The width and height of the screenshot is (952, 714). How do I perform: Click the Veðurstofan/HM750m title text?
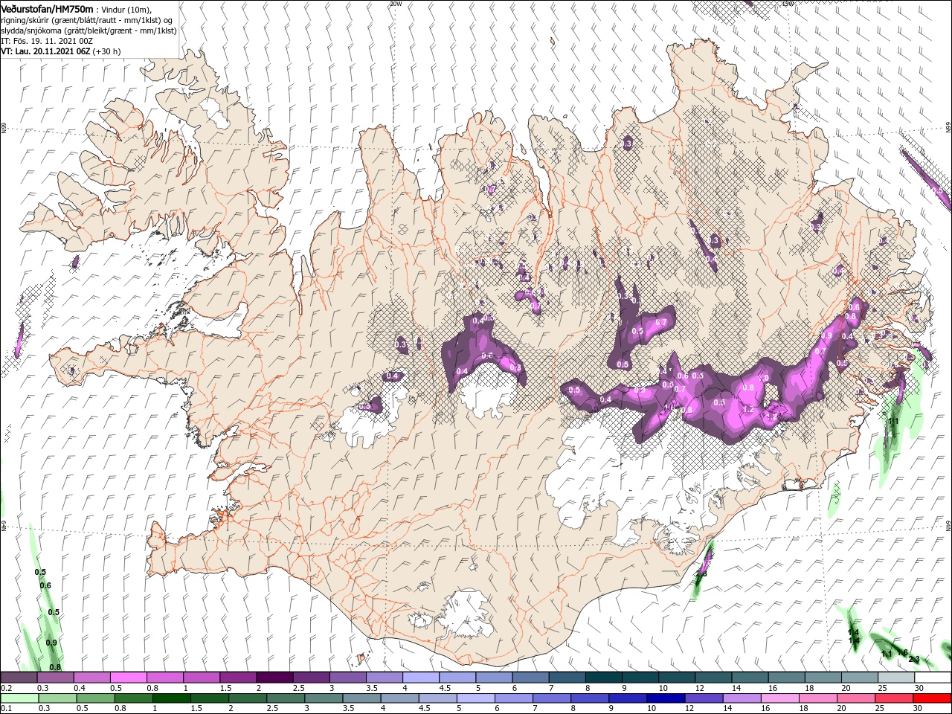pos(46,9)
